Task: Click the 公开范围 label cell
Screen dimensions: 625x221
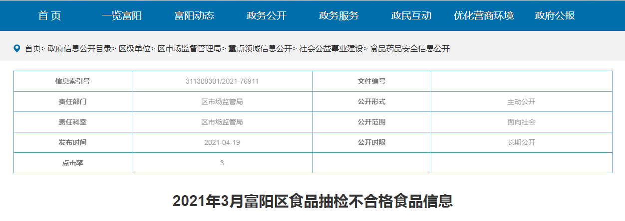Action: point(372,122)
